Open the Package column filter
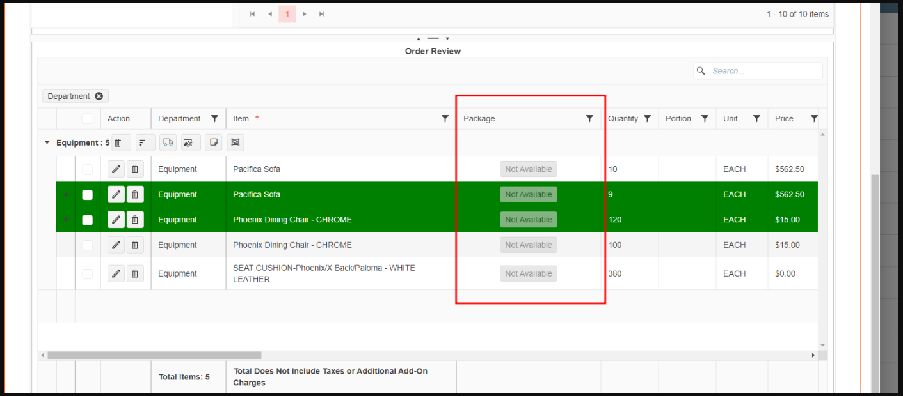Screen dimensions: 903x396 pos(589,119)
